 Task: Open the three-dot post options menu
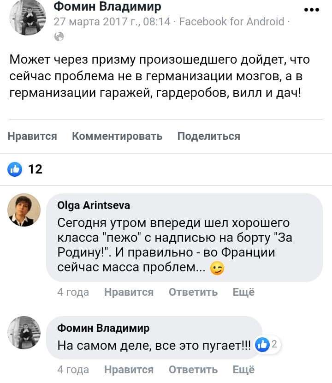coord(312,10)
